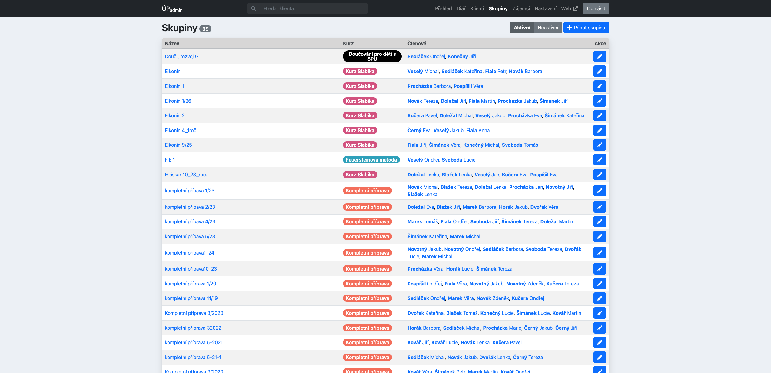Click the Přidat skupinu button
771x373 pixels.
[586, 28]
